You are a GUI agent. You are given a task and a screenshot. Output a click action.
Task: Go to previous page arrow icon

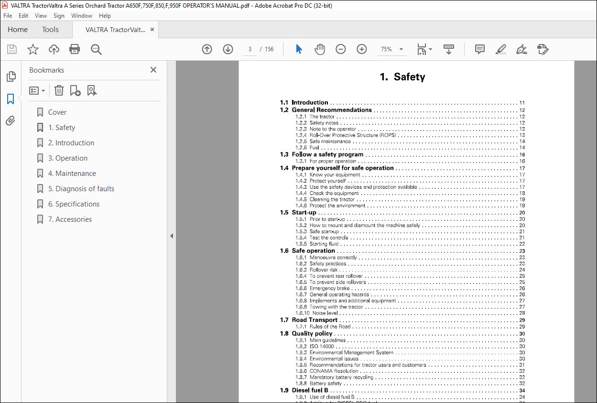coord(207,49)
